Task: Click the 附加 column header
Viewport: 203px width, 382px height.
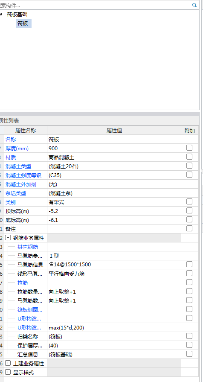Action: coord(190,130)
